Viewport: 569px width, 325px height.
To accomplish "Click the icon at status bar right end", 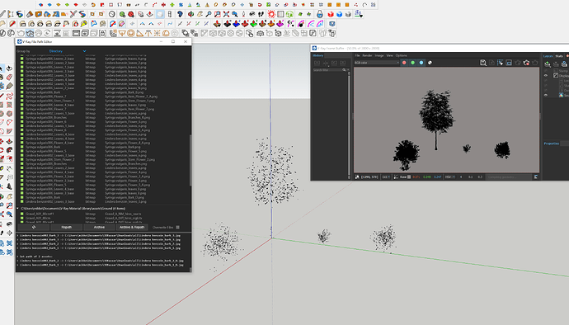I will tap(536, 177).
